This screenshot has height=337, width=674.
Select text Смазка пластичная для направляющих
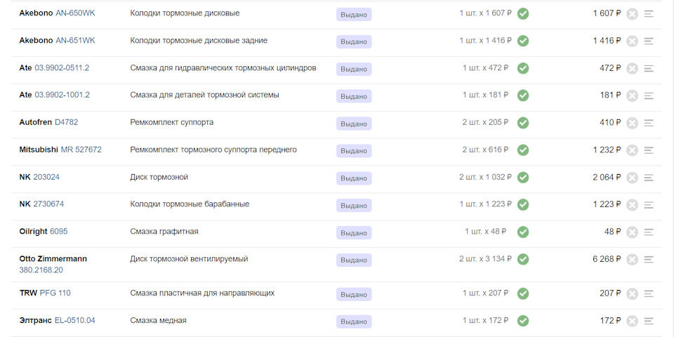coord(202,293)
